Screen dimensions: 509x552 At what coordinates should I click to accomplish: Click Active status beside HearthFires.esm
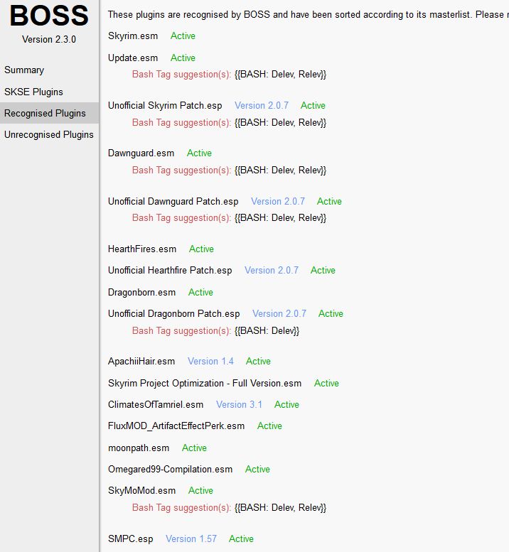[x=201, y=249]
